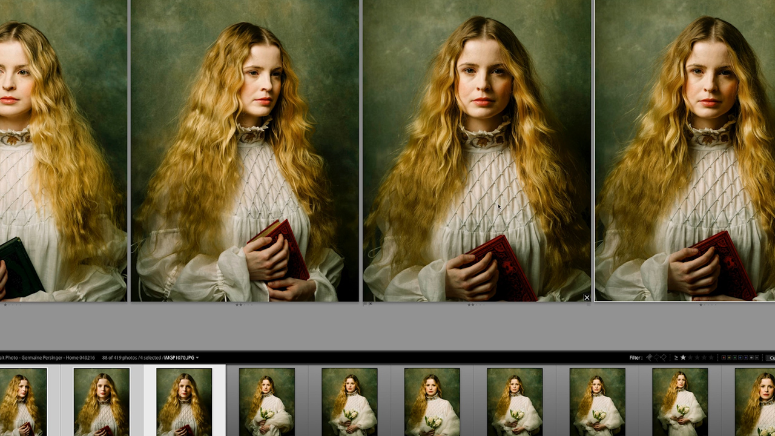Click the purple color label filter icon

(746, 357)
